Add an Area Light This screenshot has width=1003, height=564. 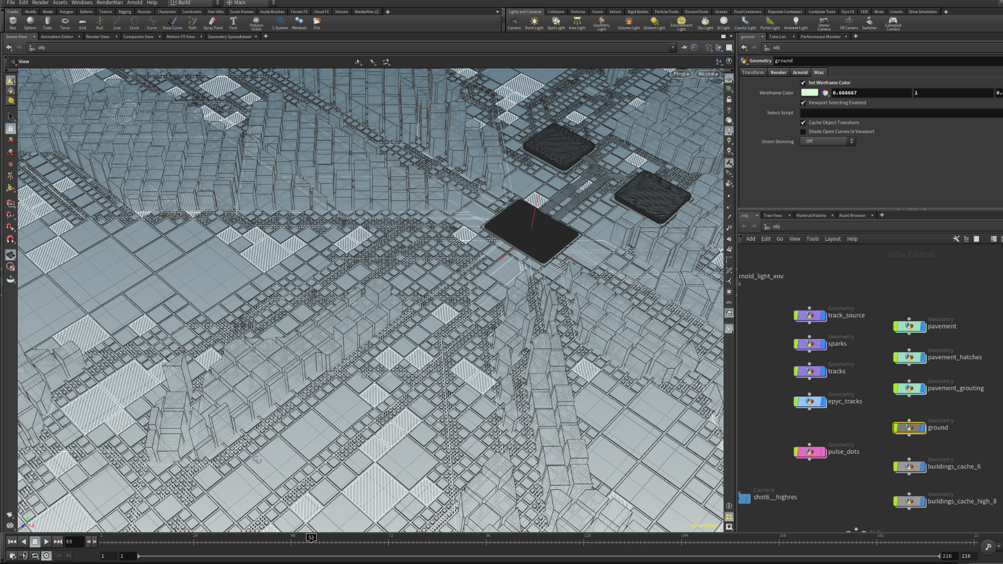pos(577,23)
